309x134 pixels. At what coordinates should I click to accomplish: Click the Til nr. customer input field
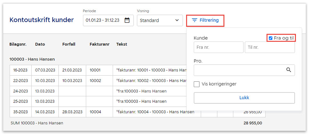tap(270, 47)
